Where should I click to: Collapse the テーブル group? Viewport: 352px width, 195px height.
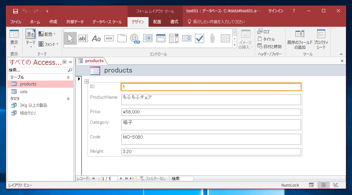click(x=68, y=77)
